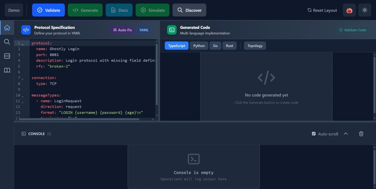
Task: Click the Generate button
Action: pos(85,10)
